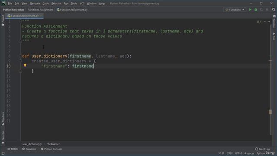
Task: Open the Functions run configuration dropdown
Action: click(x=235, y=10)
